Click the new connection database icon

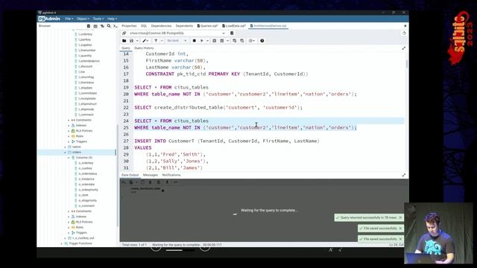(232, 33)
